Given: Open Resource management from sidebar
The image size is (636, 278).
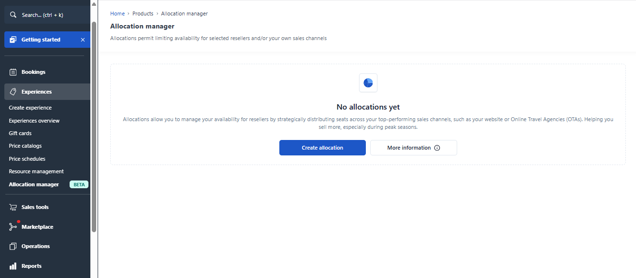Looking at the screenshot, I should click(x=36, y=171).
